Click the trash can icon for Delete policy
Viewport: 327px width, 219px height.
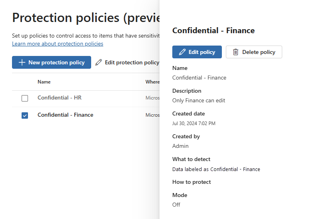coord(236,52)
